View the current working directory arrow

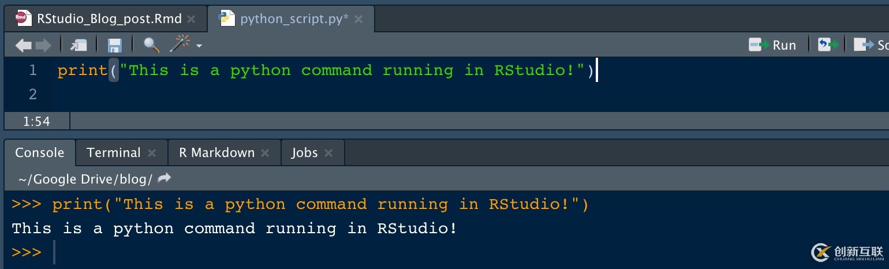(165, 178)
